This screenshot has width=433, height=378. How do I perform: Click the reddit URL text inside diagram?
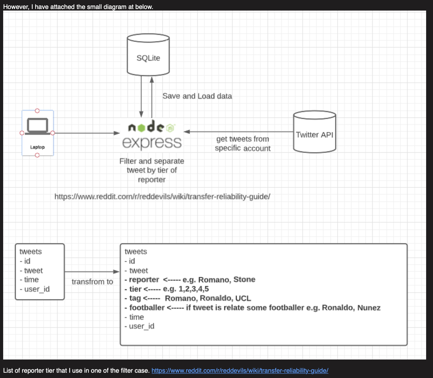point(162,197)
